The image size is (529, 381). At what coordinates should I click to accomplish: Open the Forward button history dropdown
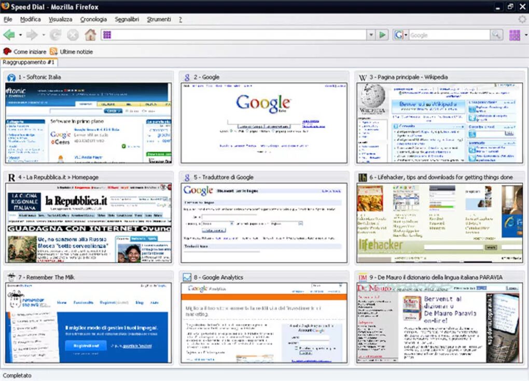[43, 35]
